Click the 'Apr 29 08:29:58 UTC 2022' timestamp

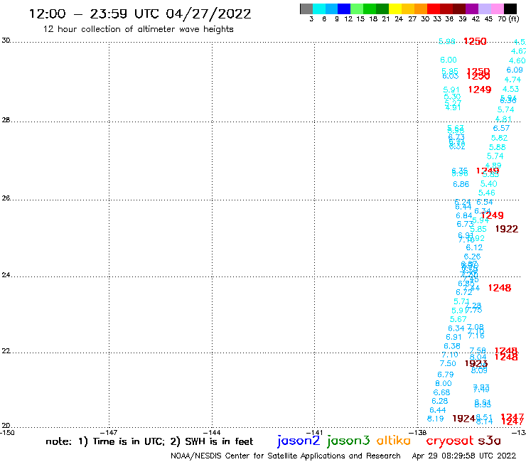pos(464,456)
